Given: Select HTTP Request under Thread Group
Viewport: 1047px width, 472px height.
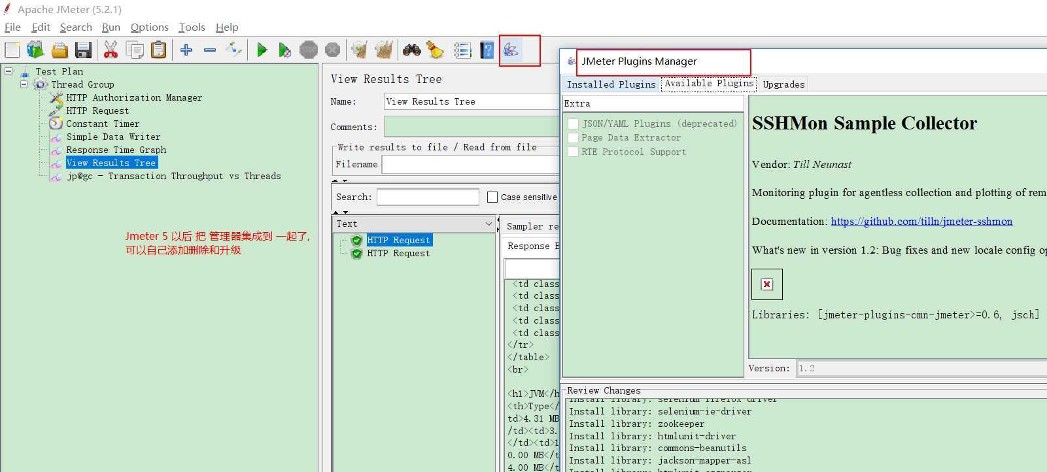Looking at the screenshot, I should [x=97, y=110].
